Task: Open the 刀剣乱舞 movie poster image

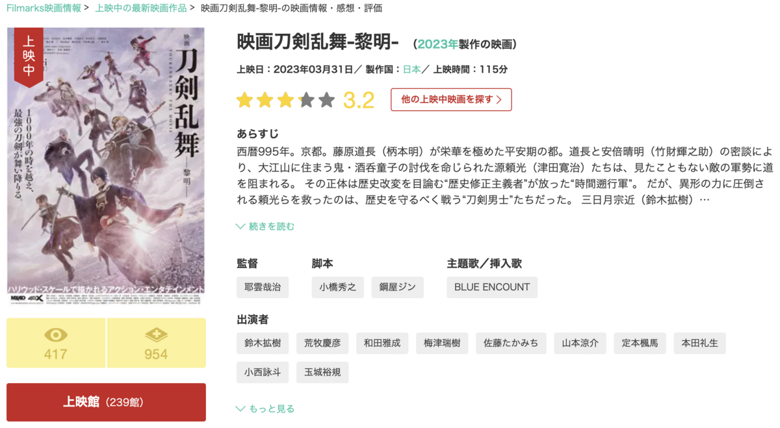Action: 106,167
